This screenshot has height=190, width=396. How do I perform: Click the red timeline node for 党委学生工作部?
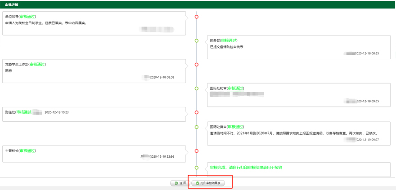pos(197,65)
